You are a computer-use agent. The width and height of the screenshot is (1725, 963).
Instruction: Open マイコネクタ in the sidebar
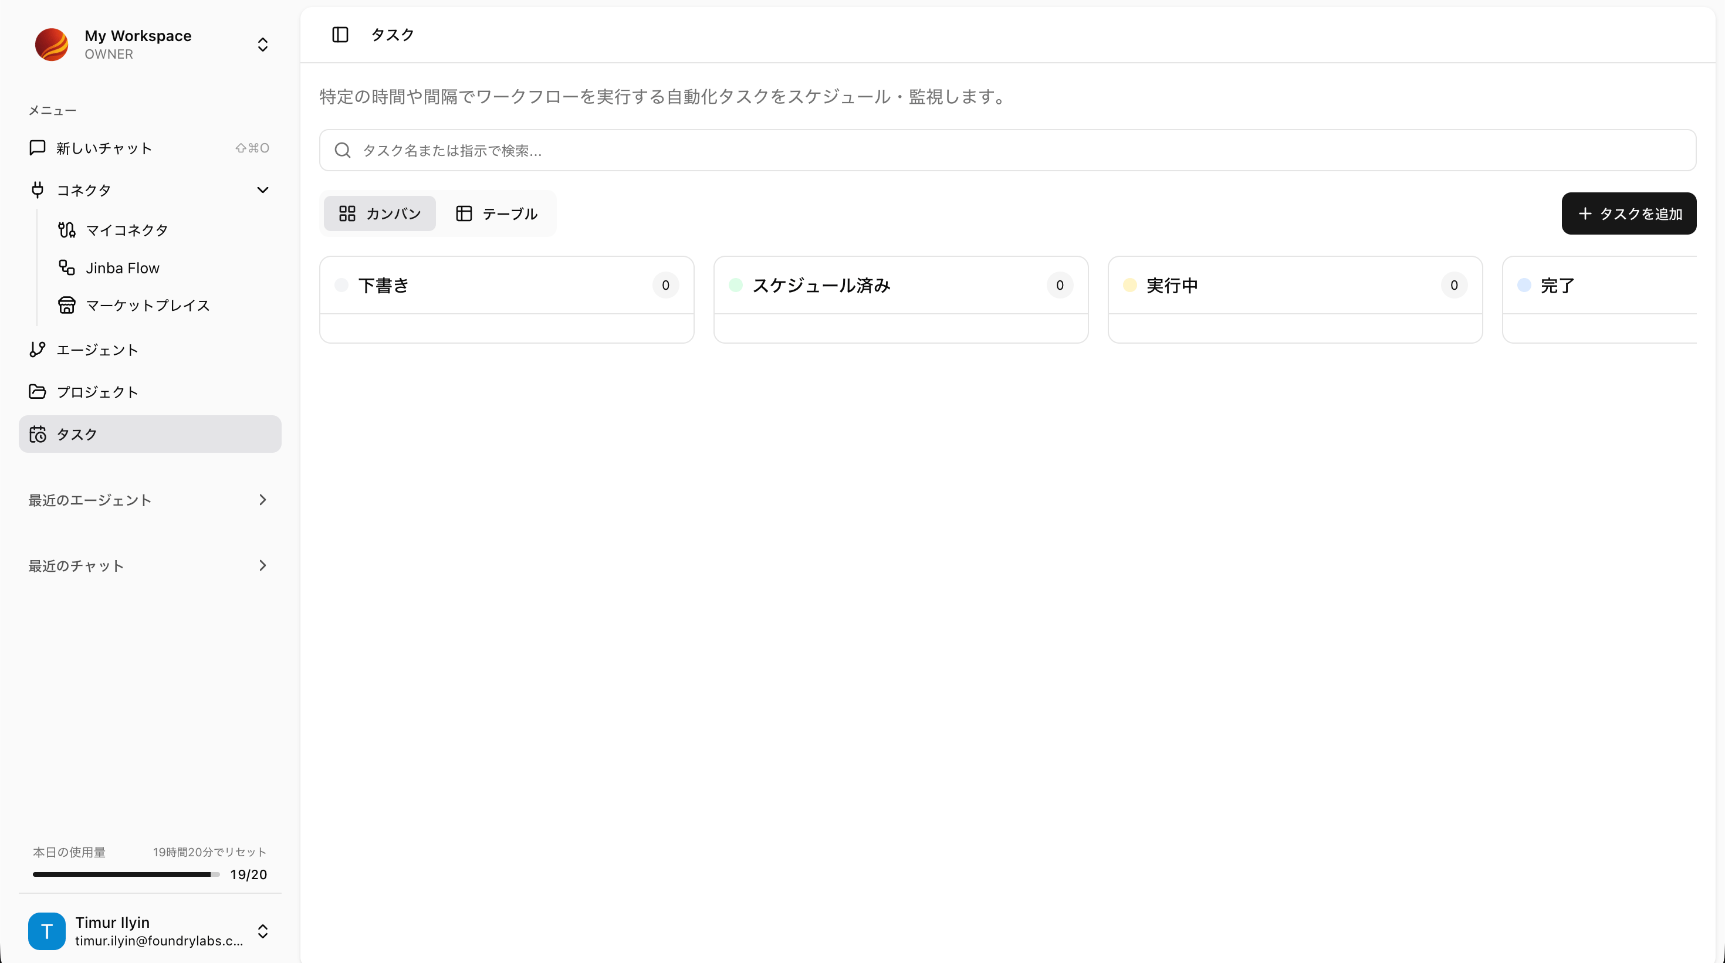pos(165,230)
